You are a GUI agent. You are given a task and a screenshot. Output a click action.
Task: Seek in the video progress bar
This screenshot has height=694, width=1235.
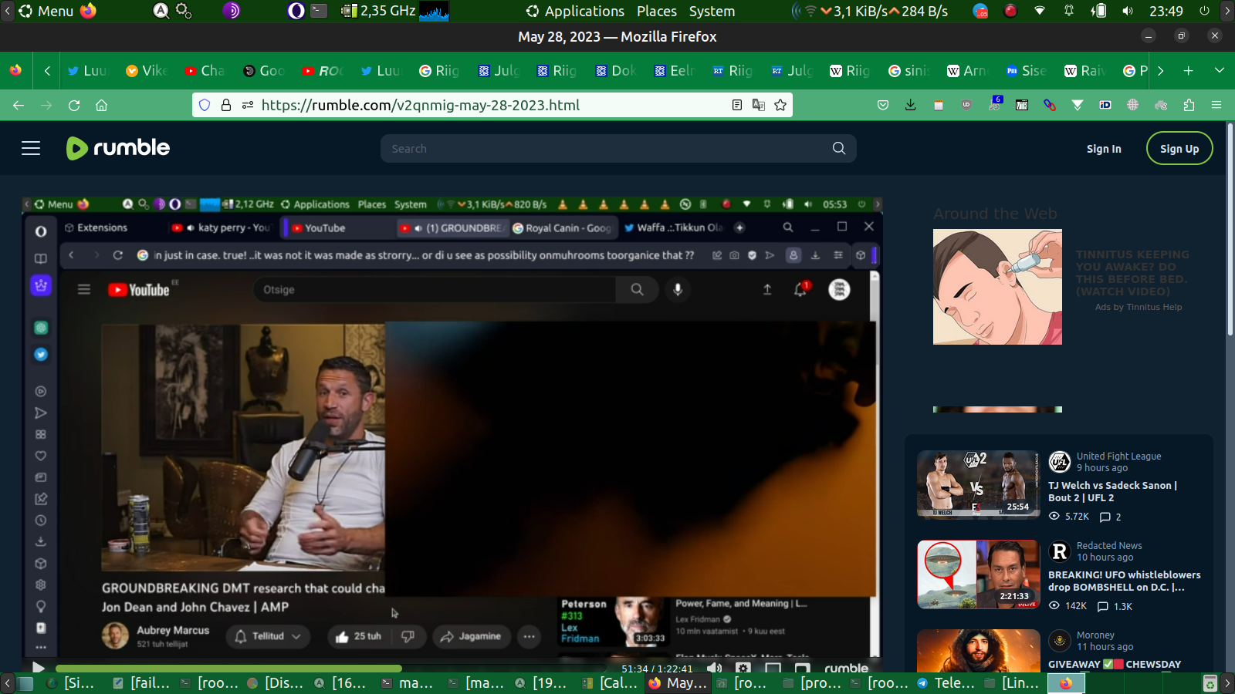pyautogui.click(x=330, y=669)
